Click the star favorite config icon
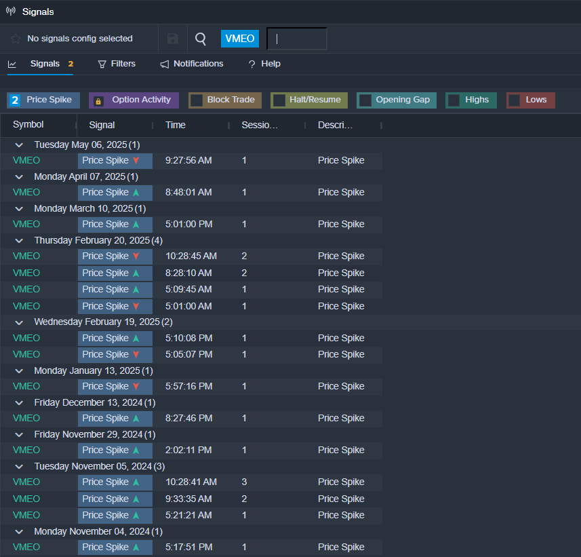This screenshot has width=581, height=557. point(16,39)
